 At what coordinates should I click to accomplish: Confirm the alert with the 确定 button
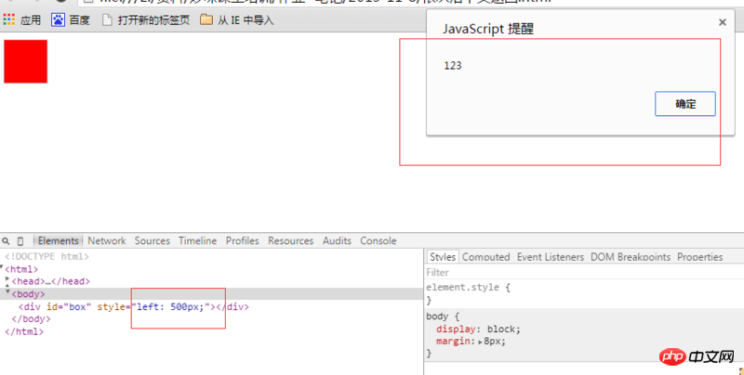[x=685, y=104]
